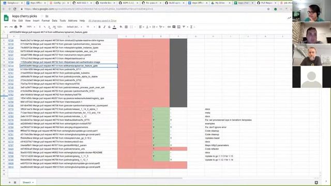The image size is (331, 186).
Task: Click the move to folder icon
Action: (47, 16)
